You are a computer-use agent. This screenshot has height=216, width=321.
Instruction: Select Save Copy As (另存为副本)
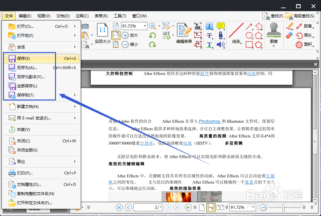pos(41,77)
